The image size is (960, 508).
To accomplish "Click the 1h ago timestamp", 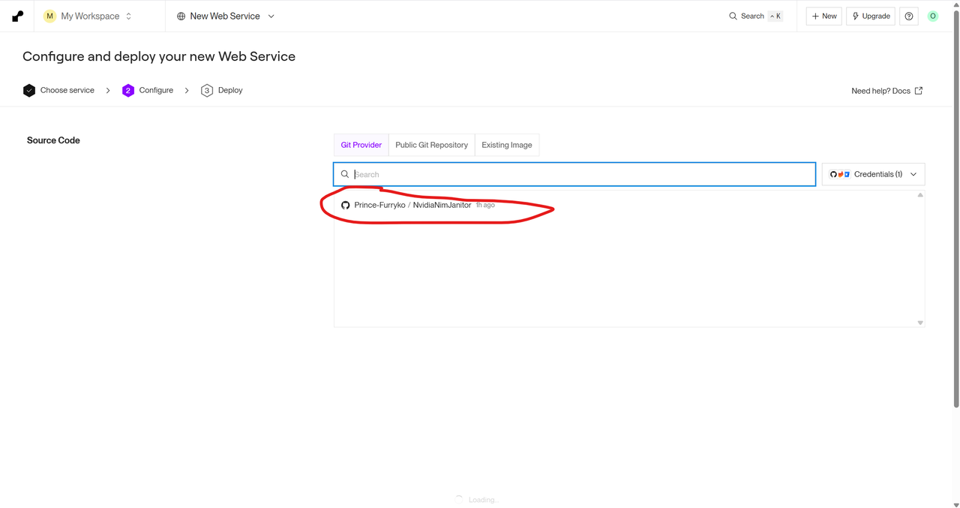I will [485, 205].
